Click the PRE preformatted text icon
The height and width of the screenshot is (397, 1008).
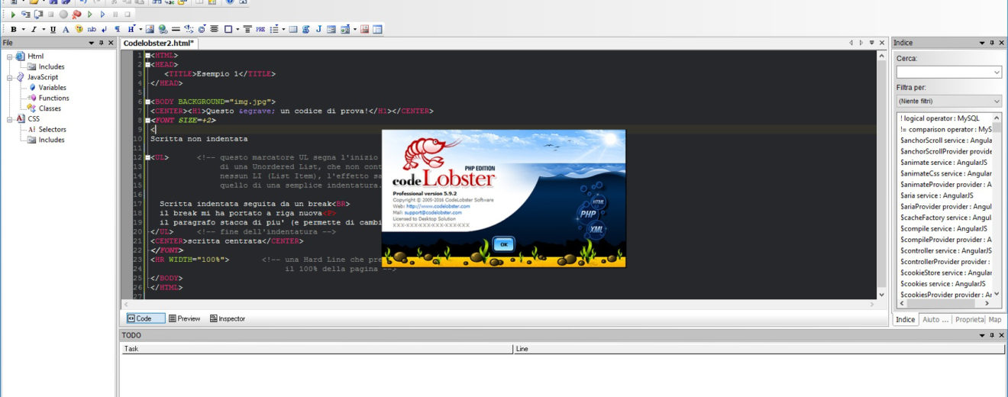coord(260,29)
